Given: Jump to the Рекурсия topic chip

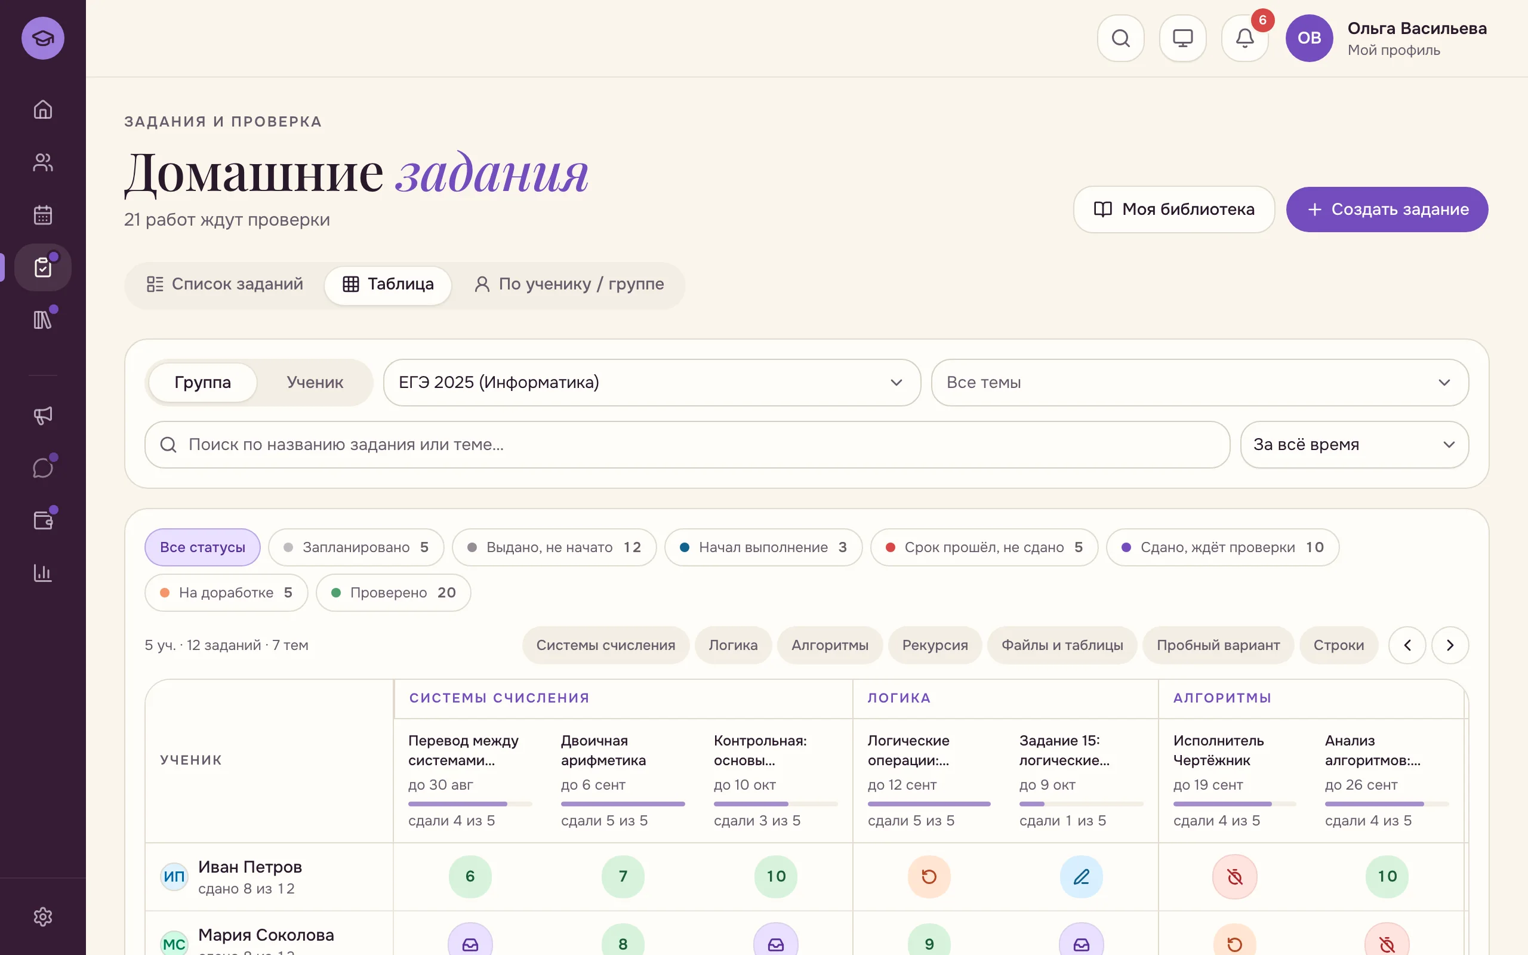Looking at the screenshot, I should pyautogui.click(x=935, y=645).
